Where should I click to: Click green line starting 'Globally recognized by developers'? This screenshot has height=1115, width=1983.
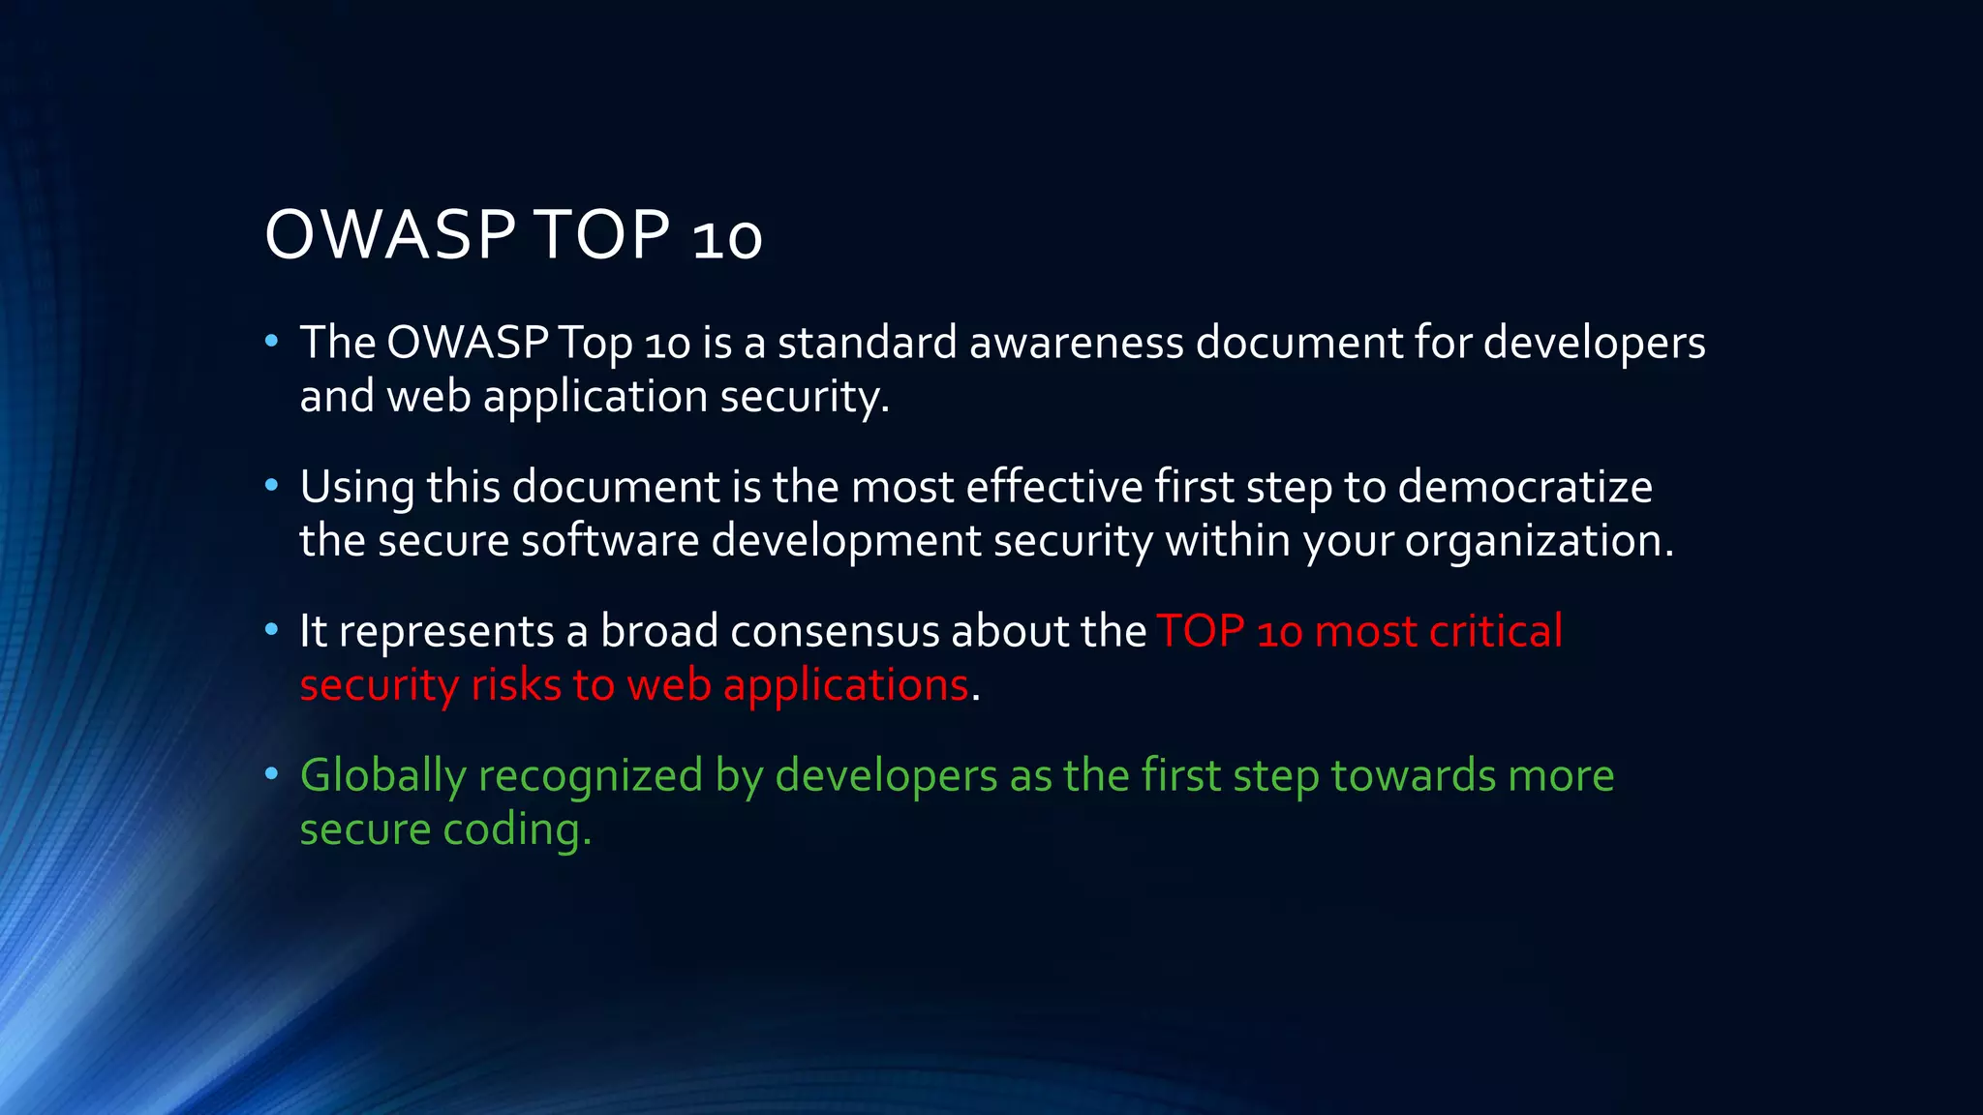[x=649, y=776]
